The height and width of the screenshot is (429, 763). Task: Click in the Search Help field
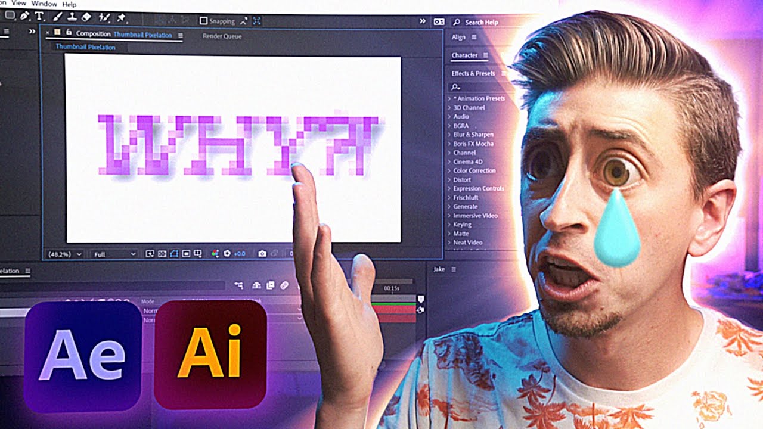point(482,23)
